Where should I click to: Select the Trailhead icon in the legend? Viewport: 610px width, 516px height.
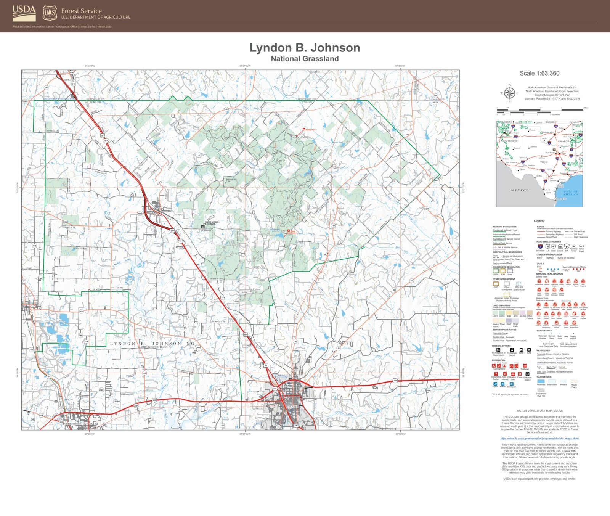click(x=525, y=366)
